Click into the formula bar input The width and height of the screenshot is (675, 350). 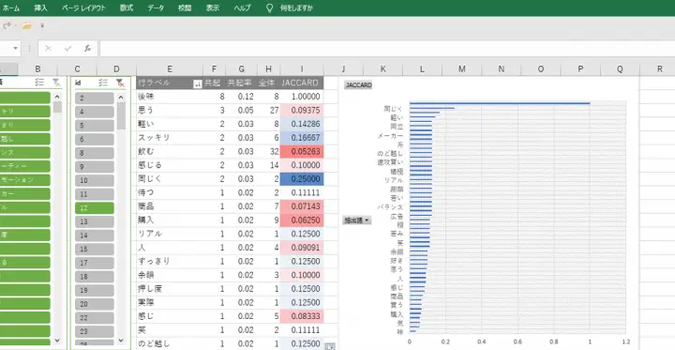coord(386,48)
